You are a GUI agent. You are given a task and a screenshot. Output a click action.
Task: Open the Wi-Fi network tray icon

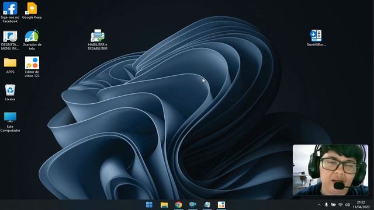[340, 205]
